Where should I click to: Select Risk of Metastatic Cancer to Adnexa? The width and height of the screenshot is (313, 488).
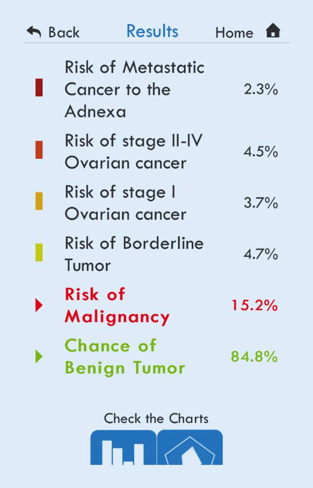point(134,90)
